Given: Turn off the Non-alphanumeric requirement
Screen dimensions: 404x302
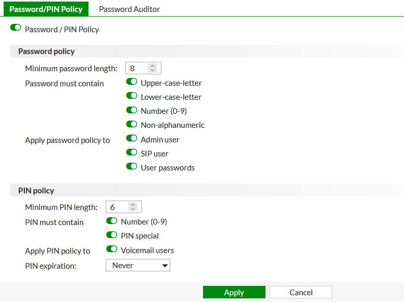Looking at the screenshot, I should coord(132,124).
